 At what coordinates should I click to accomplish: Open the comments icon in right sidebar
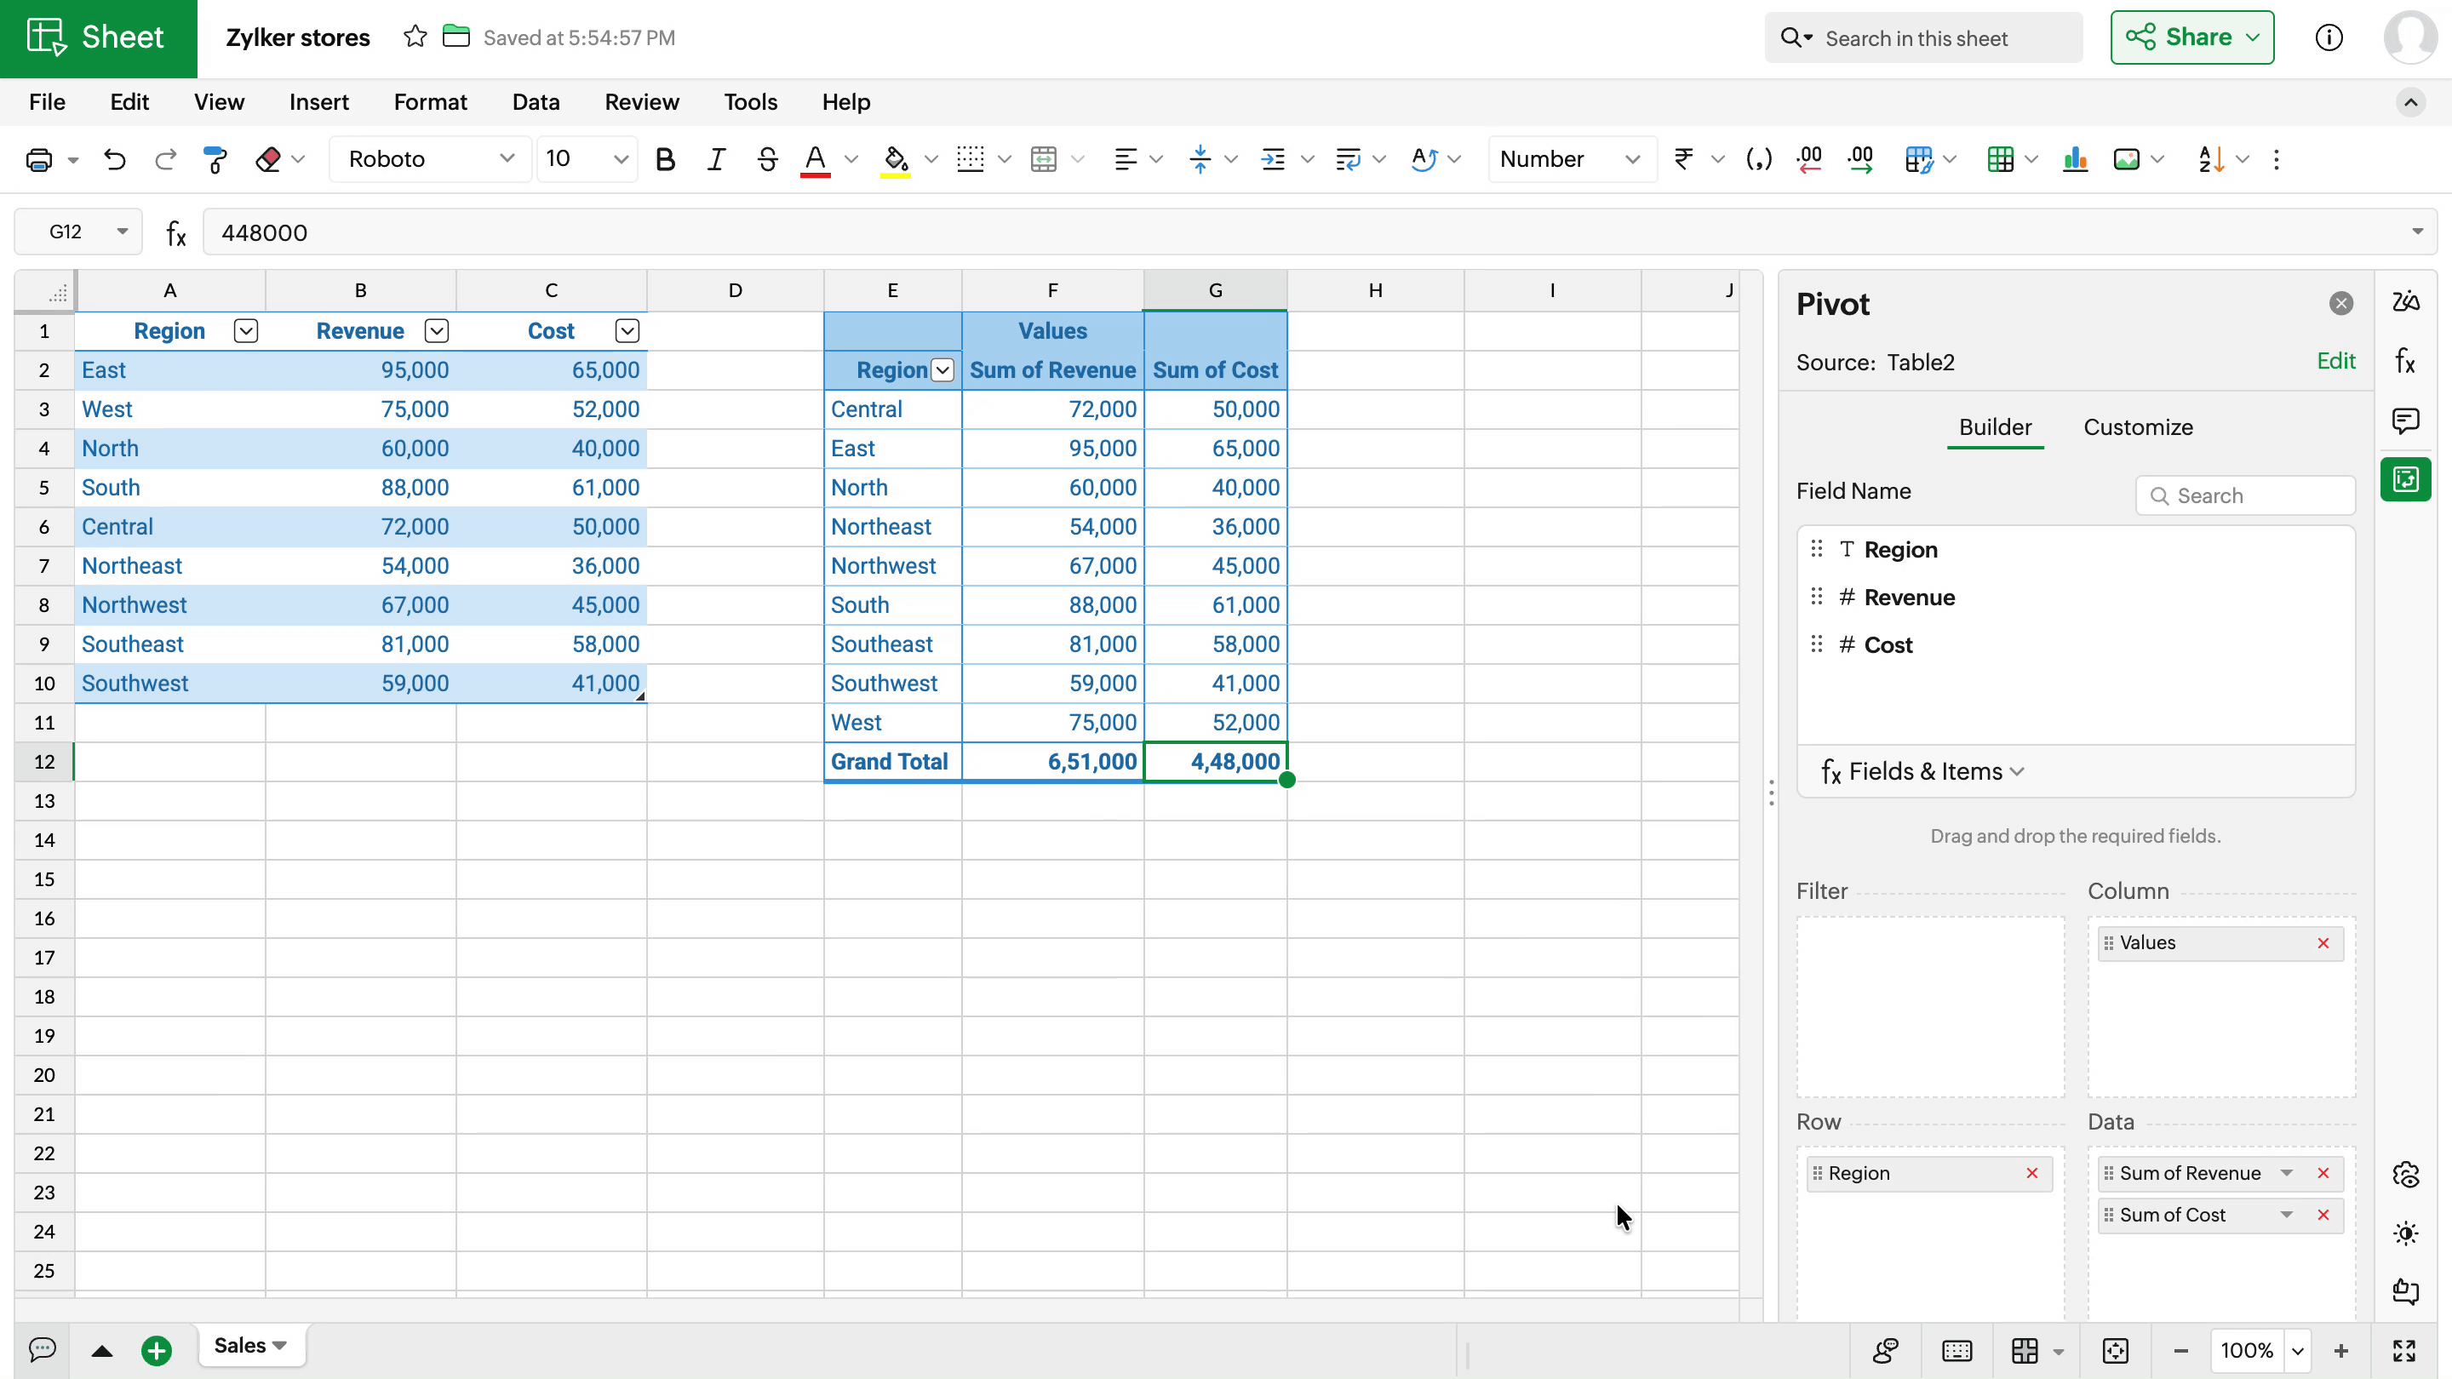coord(2404,421)
